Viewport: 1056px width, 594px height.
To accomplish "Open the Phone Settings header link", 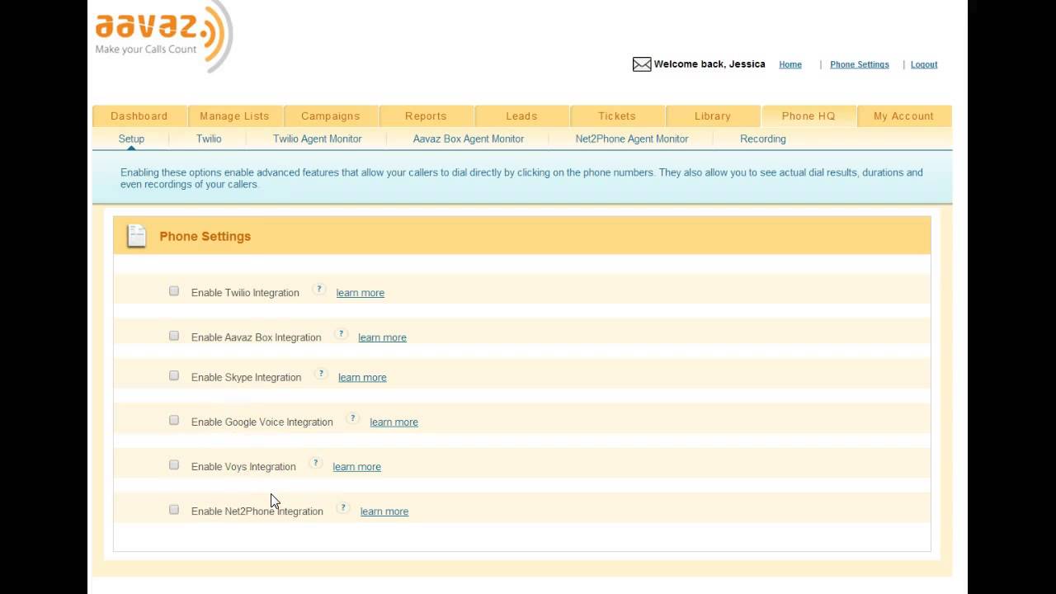I will click(x=860, y=64).
